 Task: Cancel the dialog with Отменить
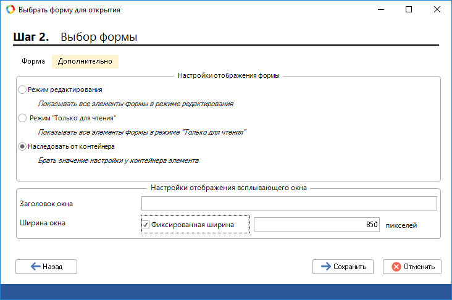(412, 267)
